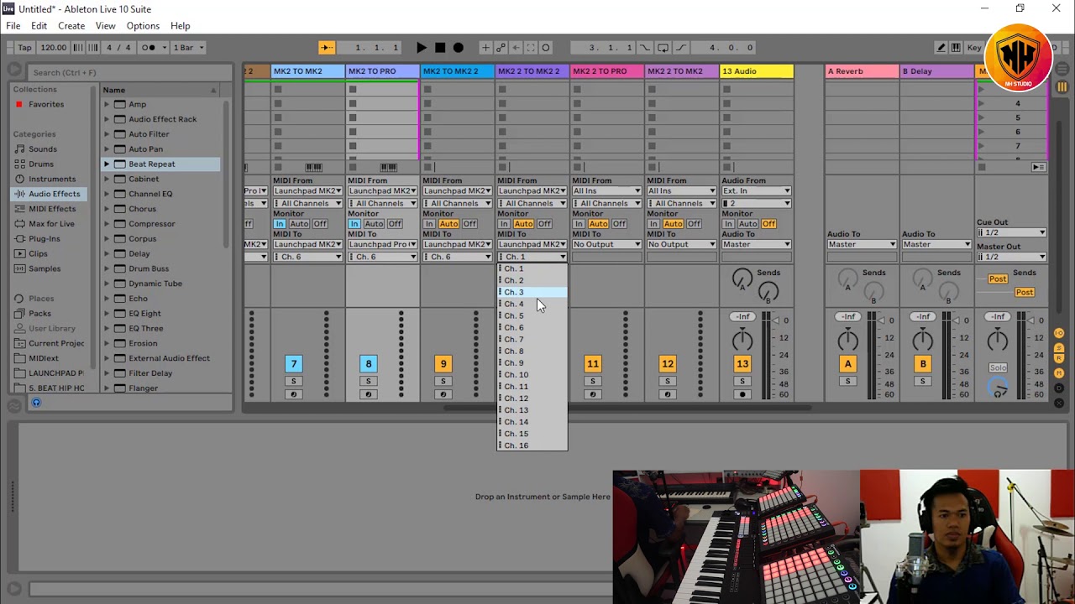
Task: Open quantization menu 1 Bar
Action: 188,48
